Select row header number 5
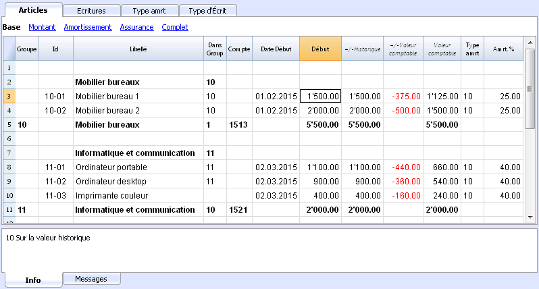This screenshot has width=539, height=289. [9, 124]
